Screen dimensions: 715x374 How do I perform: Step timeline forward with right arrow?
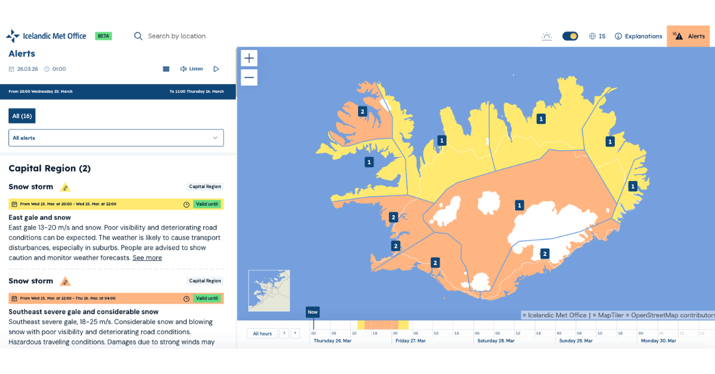tap(295, 334)
